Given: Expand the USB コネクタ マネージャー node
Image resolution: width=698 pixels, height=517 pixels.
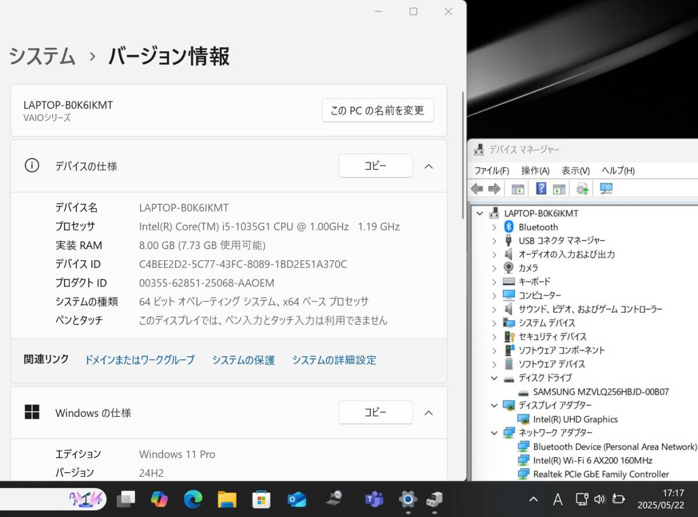Looking at the screenshot, I should (x=494, y=240).
